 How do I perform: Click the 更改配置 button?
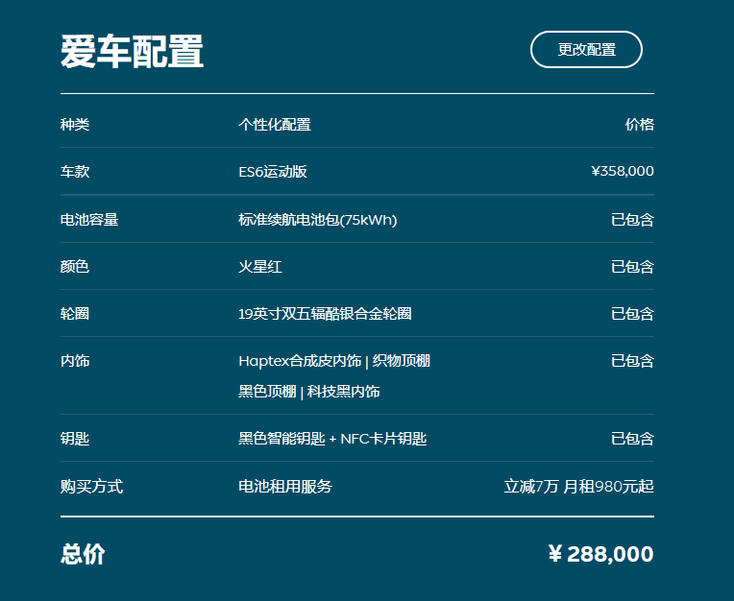(x=586, y=50)
